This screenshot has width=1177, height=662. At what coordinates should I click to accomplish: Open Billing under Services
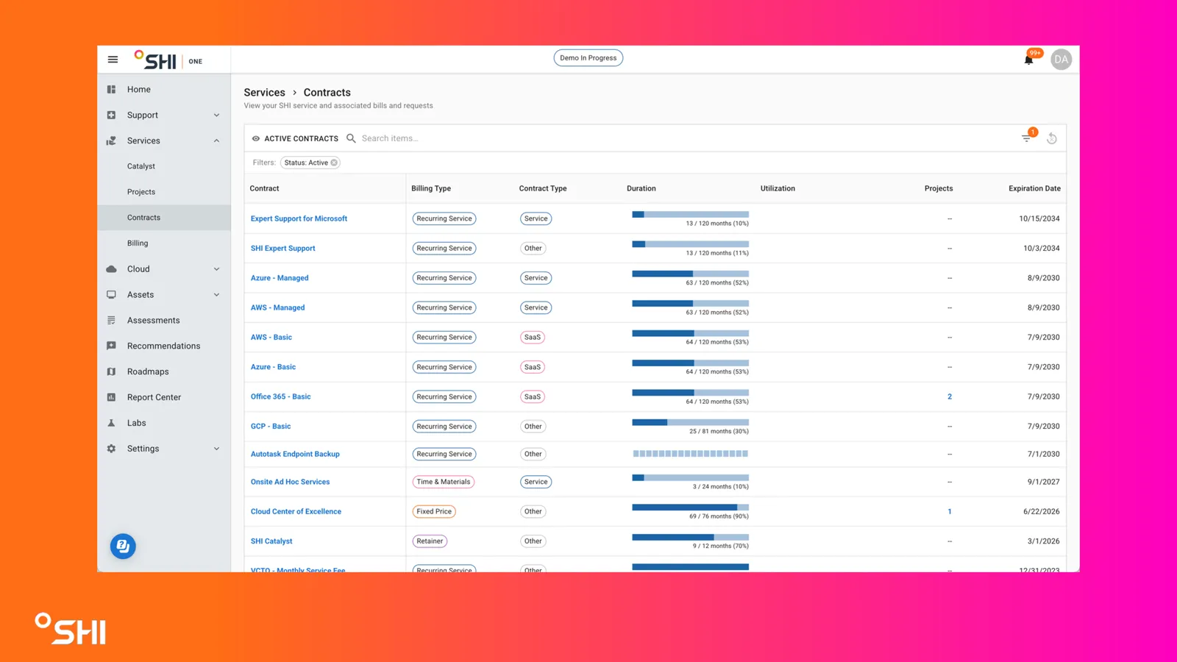(x=138, y=243)
